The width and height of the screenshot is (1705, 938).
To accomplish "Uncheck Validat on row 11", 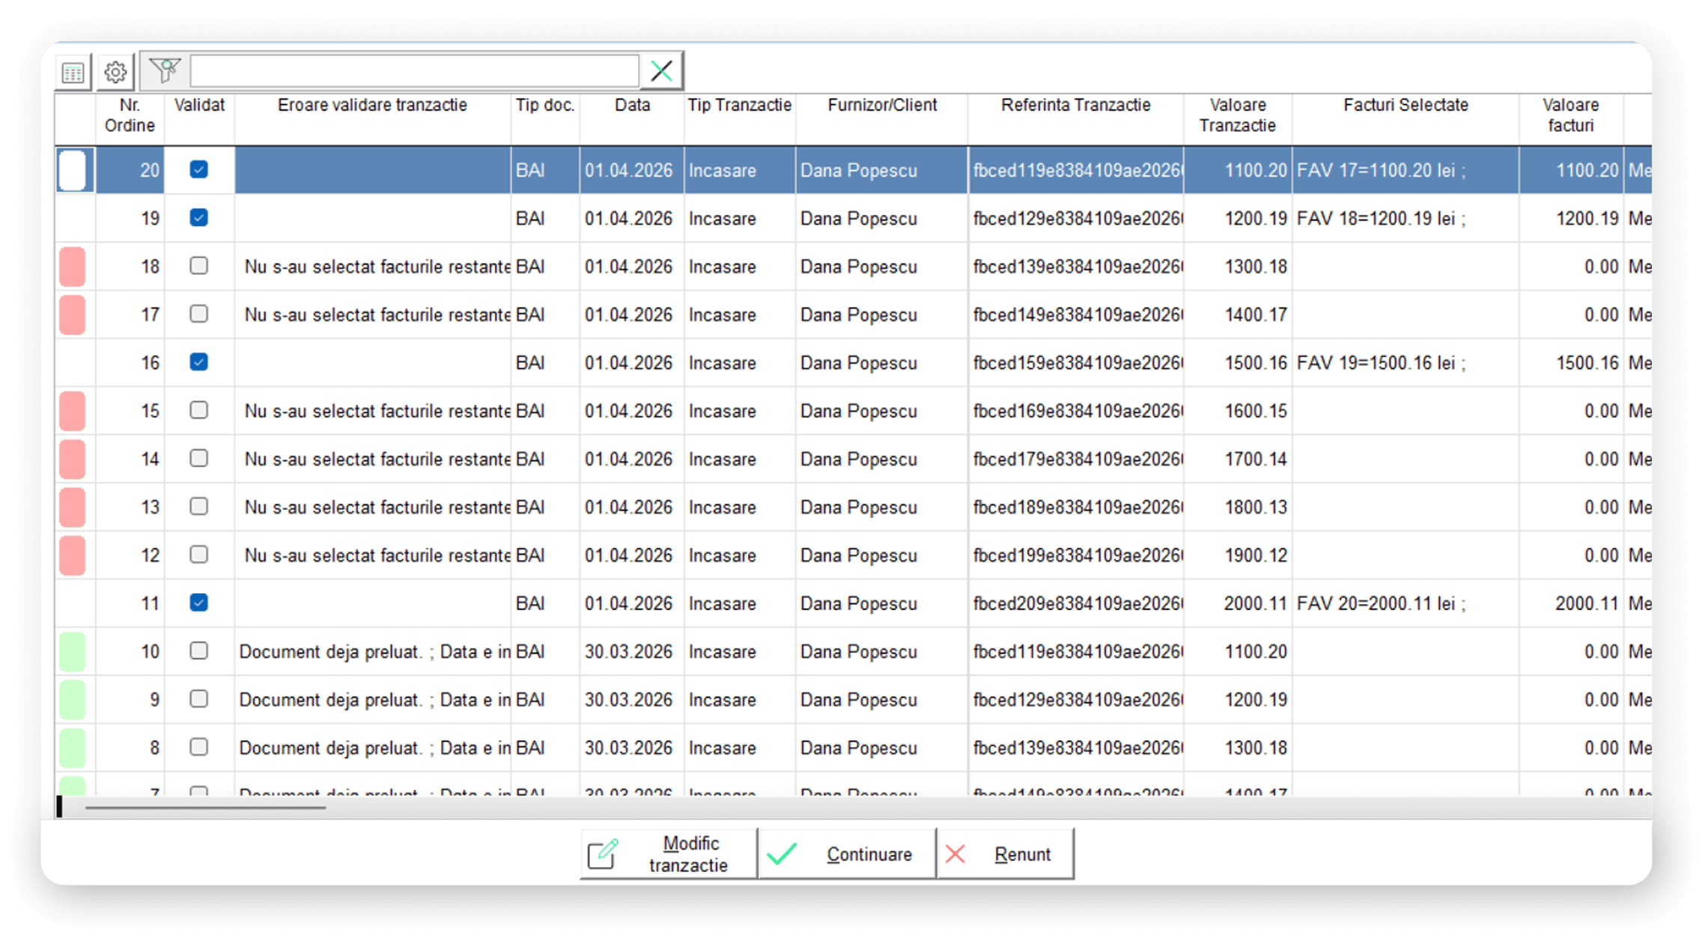I will [x=198, y=603].
